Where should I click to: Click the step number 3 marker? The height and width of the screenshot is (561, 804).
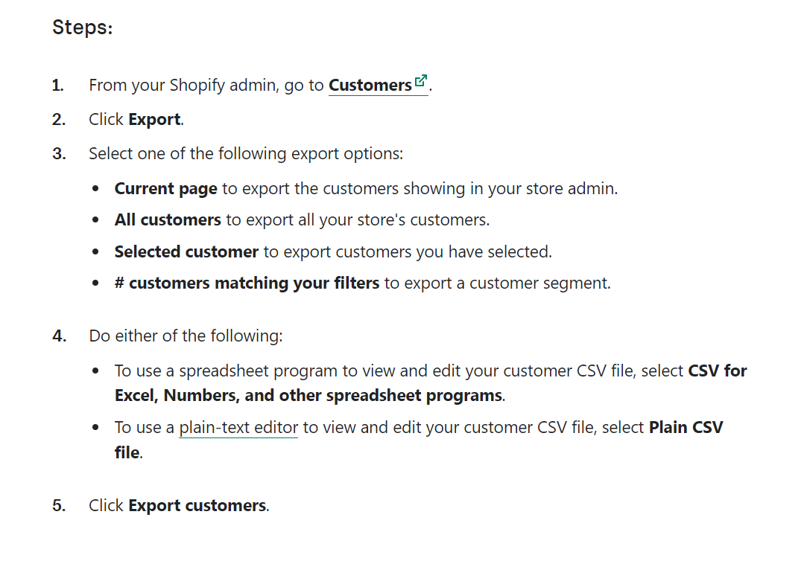[58, 154]
